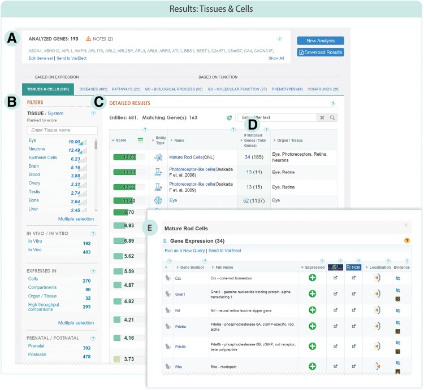
Task: Open the NCBI external link for Nrl
Action: [x=354, y=310]
